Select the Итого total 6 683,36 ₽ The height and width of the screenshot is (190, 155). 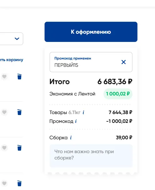pyautogui.click(x=115, y=82)
